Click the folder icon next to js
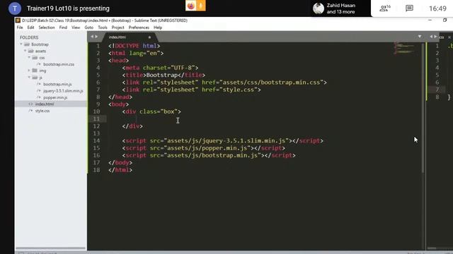This screenshot has width=453, height=254. pos(35,78)
